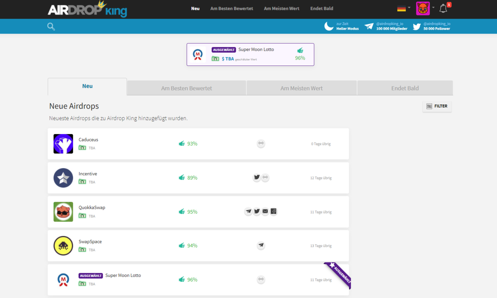Screen dimensions: 497x298
Task: Open the SwapSpace airdrop logo
Action: point(63,246)
